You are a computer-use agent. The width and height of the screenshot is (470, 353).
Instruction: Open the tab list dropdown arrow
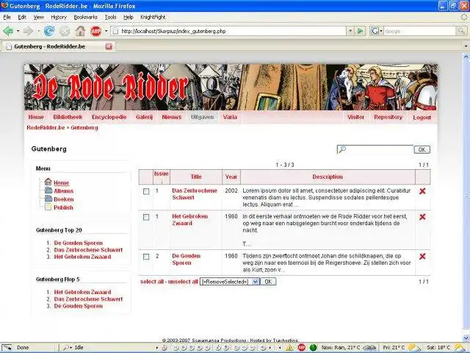[466, 46]
